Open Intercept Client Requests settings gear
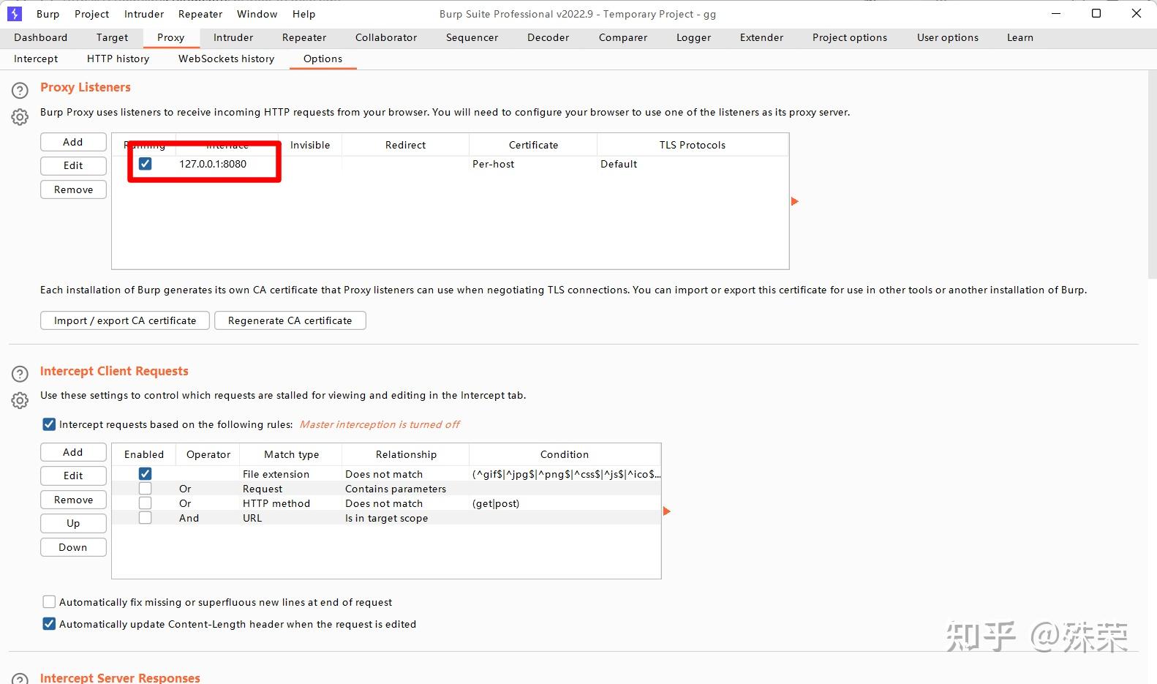This screenshot has height=684, width=1157. pos(20,400)
